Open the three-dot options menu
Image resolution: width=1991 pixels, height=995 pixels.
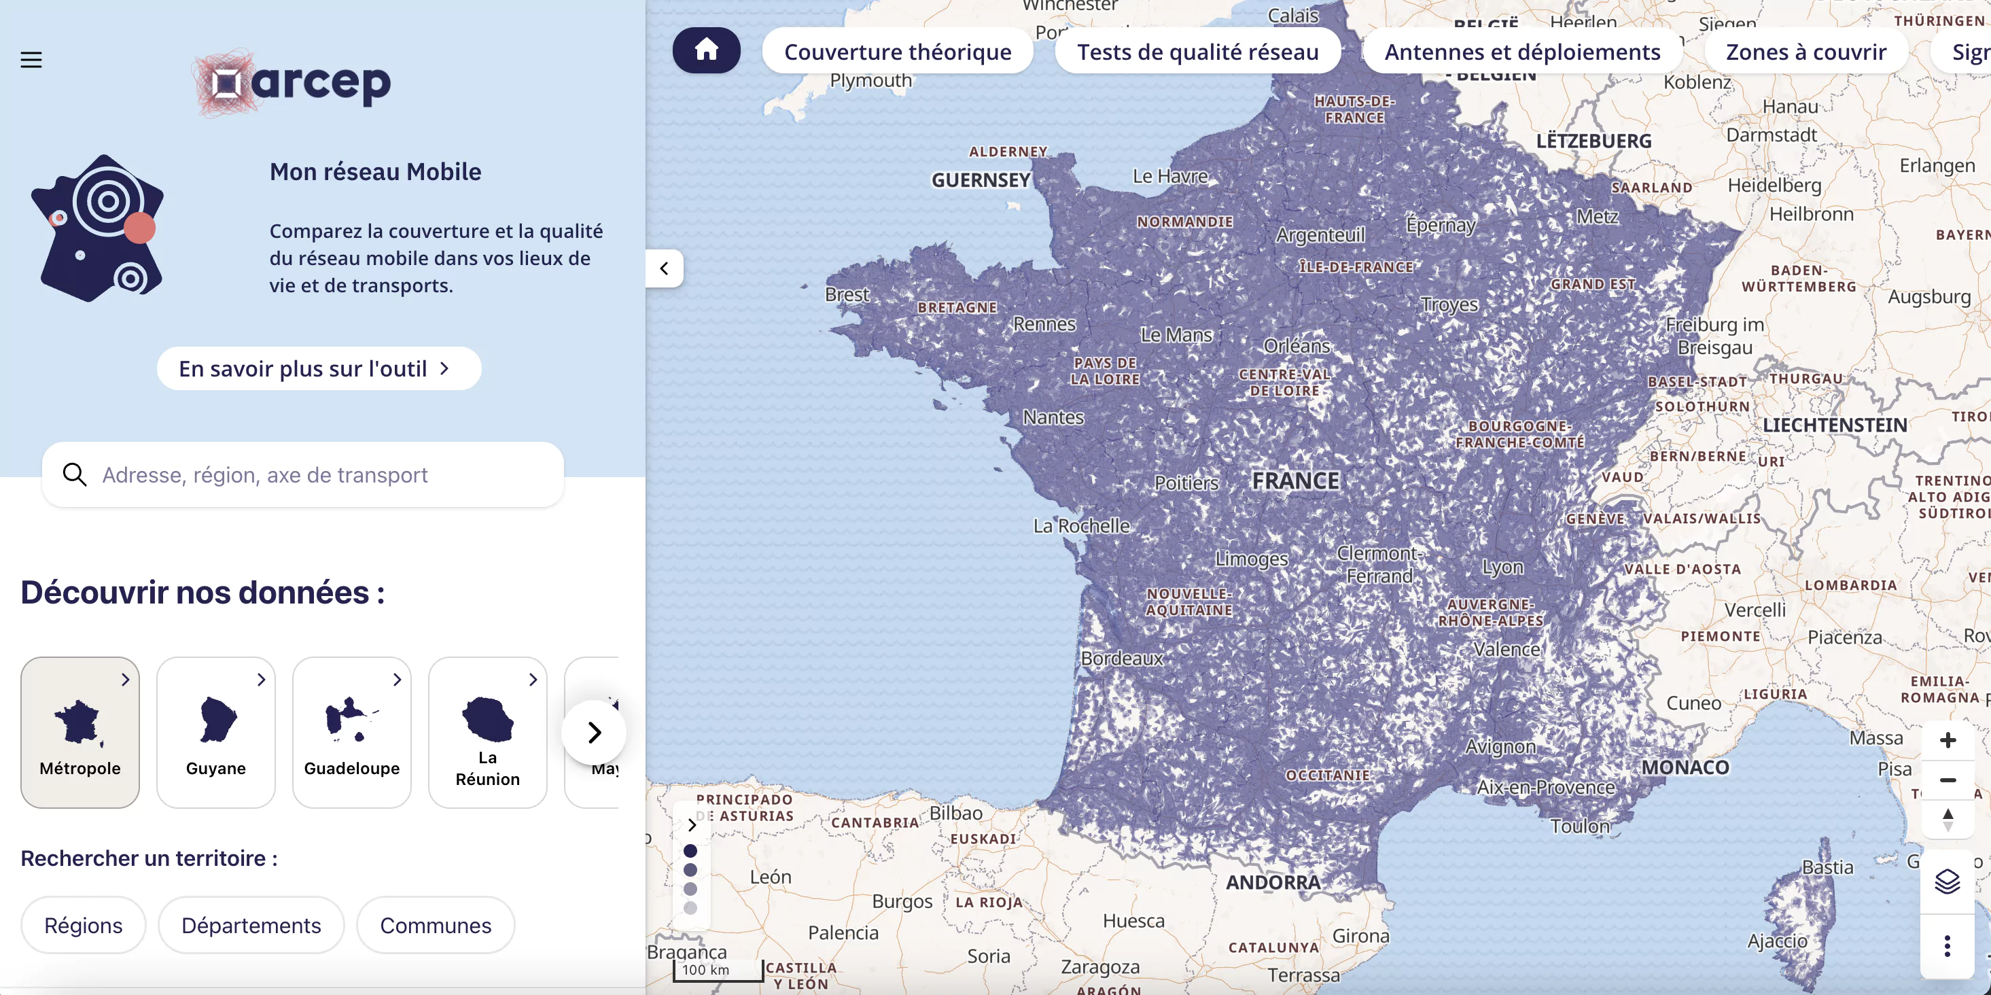pyautogui.click(x=1947, y=945)
